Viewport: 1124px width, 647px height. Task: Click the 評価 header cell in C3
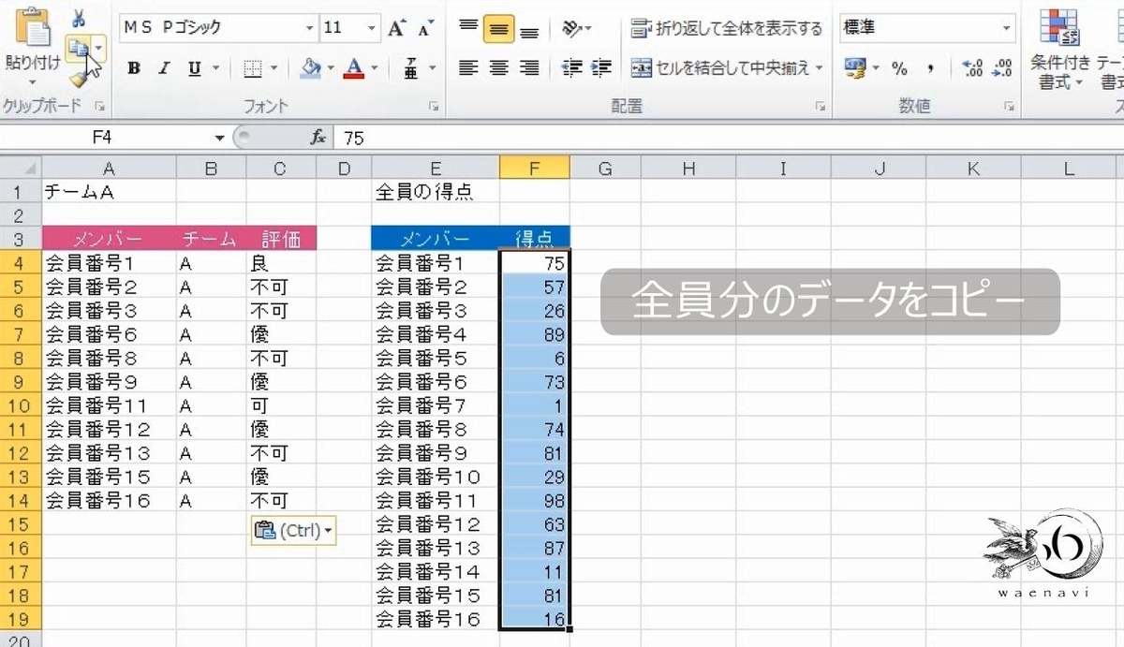(x=281, y=239)
